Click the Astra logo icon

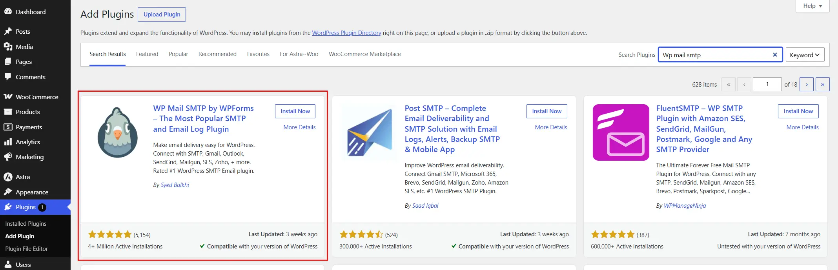pyautogui.click(x=8, y=177)
